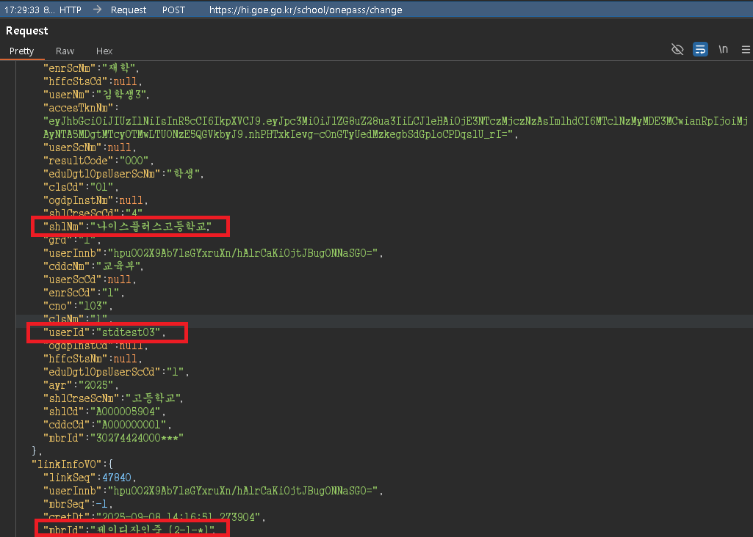The width and height of the screenshot is (753, 537).
Task: Click the "shlCd":"A000005904" line
Action: (x=104, y=412)
